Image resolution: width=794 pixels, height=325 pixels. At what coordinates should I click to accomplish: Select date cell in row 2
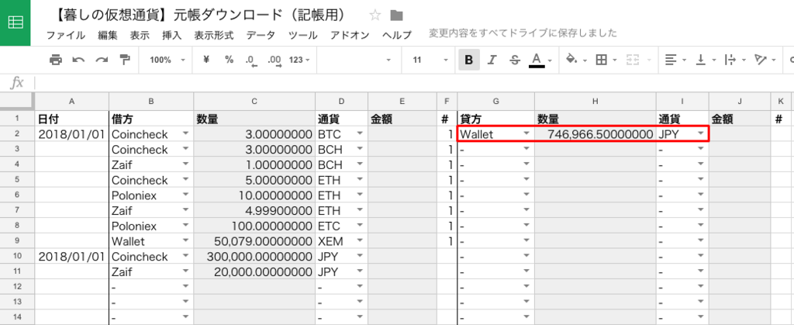pos(71,134)
